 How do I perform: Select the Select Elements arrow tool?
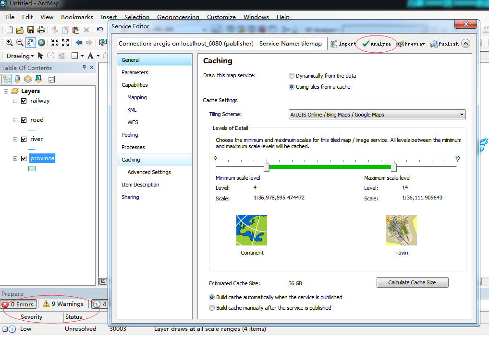point(40,56)
